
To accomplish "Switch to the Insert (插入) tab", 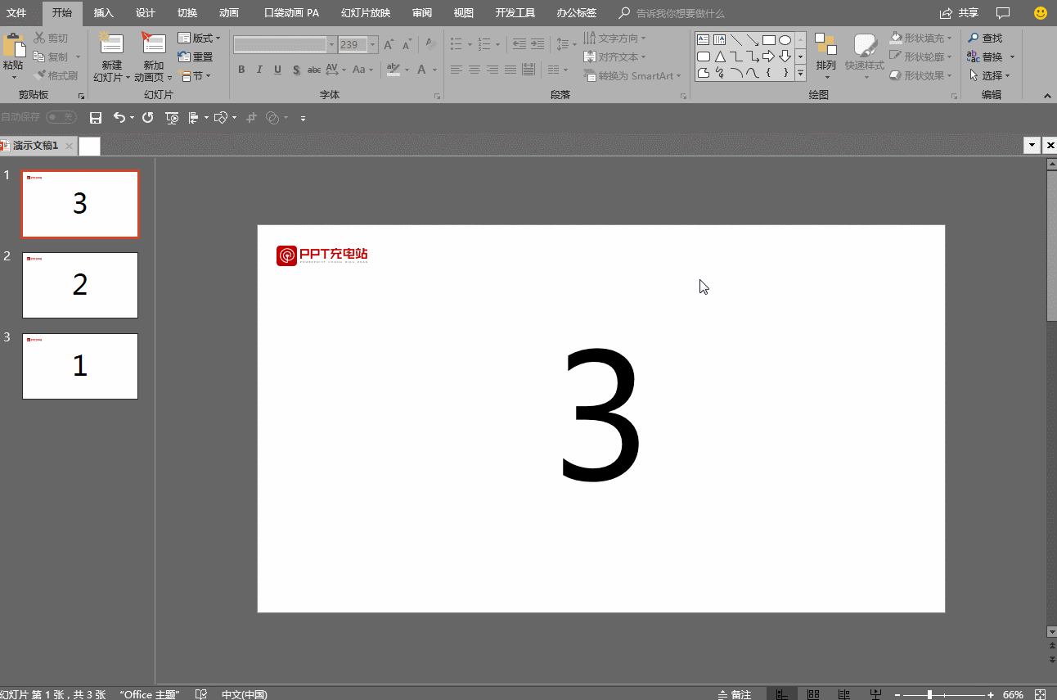I will (x=104, y=13).
